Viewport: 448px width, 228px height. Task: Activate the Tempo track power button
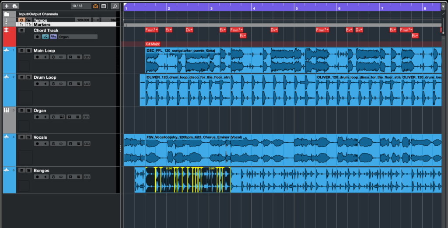click(21, 20)
